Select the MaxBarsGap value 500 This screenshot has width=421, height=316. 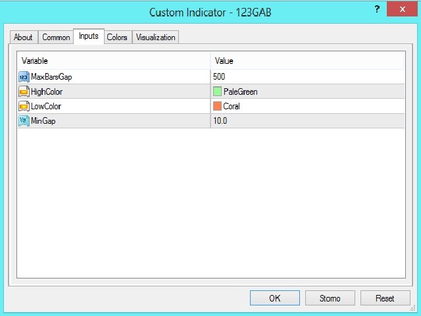tap(219, 77)
